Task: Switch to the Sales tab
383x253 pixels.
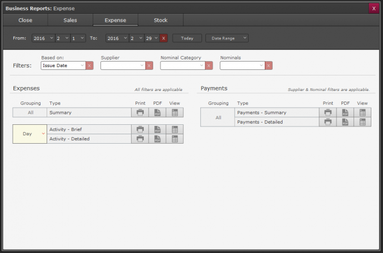Action: pyautogui.click(x=70, y=20)
